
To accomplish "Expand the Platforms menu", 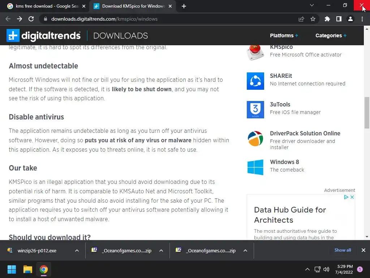I will (284, 35).
